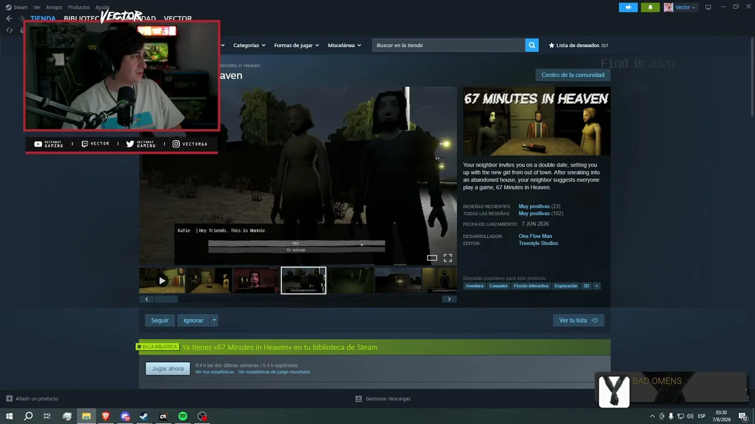
Task: Select the Aventura tag
Action: point(474,286)
